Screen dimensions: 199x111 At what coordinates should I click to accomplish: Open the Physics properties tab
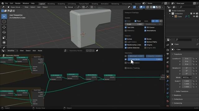pos(168,89)
